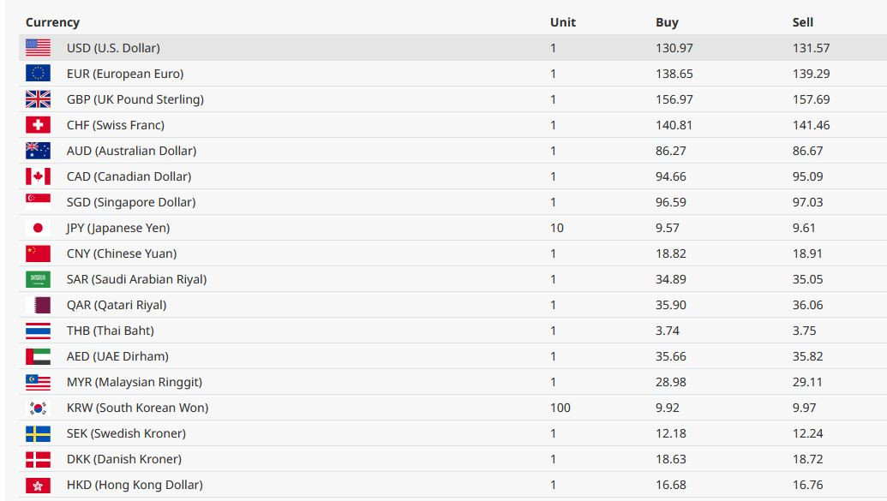Click the GBP buy rate 156.97
887x501 pixels.
674,99
